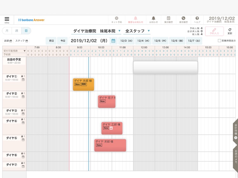
Task: Expand the ダイヤ治療院 妹尾本院 store dropdown
Action: [x=96, y=31]
